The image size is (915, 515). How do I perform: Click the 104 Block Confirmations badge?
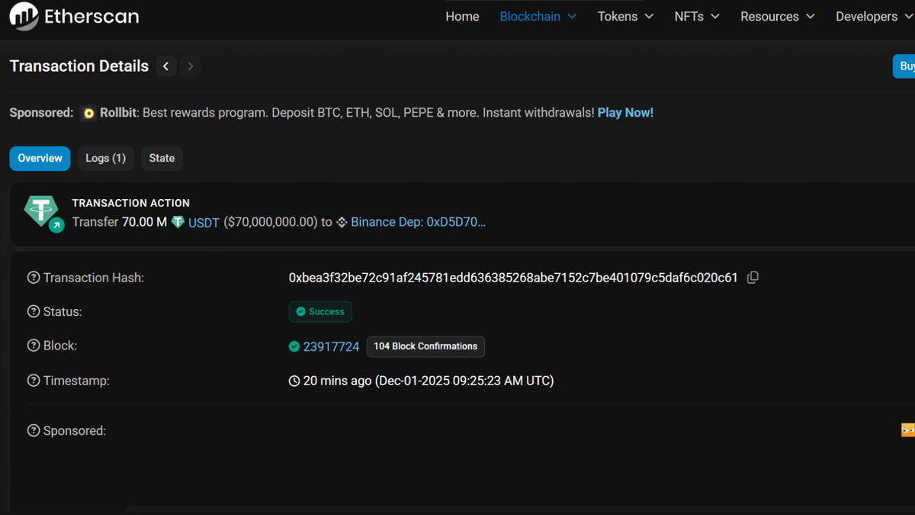tap(425, 346)
